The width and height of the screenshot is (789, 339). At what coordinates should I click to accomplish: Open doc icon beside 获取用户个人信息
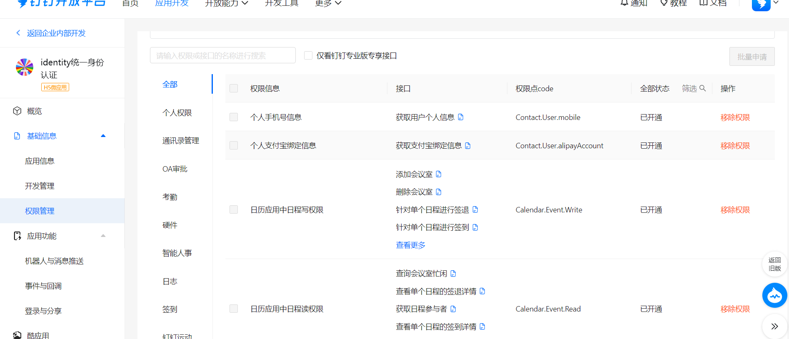pyautogui.click(x=461, y=117)
